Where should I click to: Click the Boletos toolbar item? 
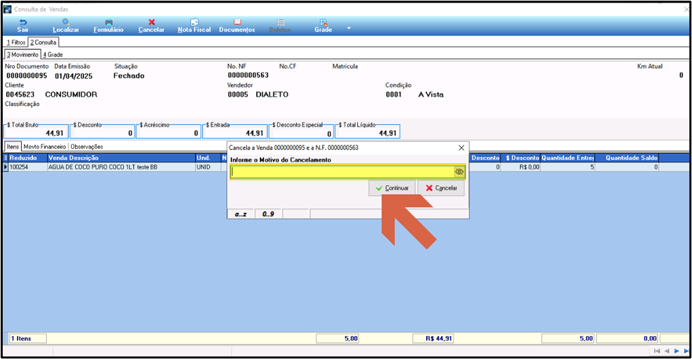tap(280, 26)
